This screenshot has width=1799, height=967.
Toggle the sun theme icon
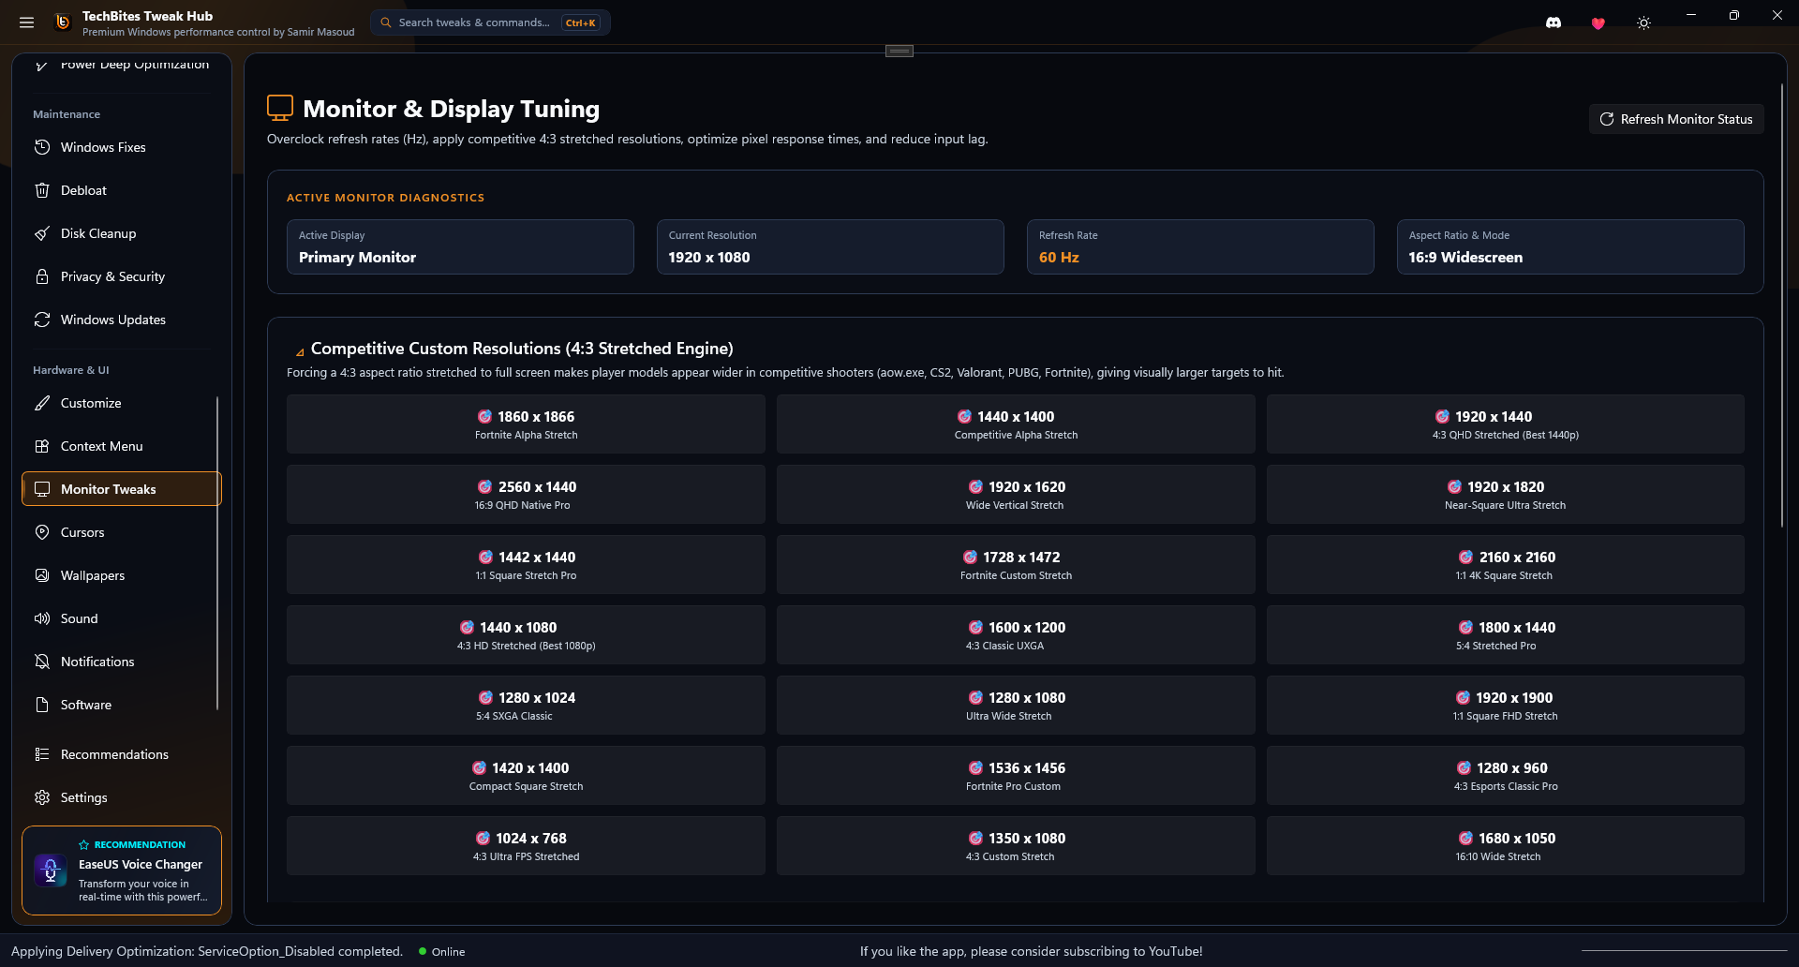(1643, 23)
